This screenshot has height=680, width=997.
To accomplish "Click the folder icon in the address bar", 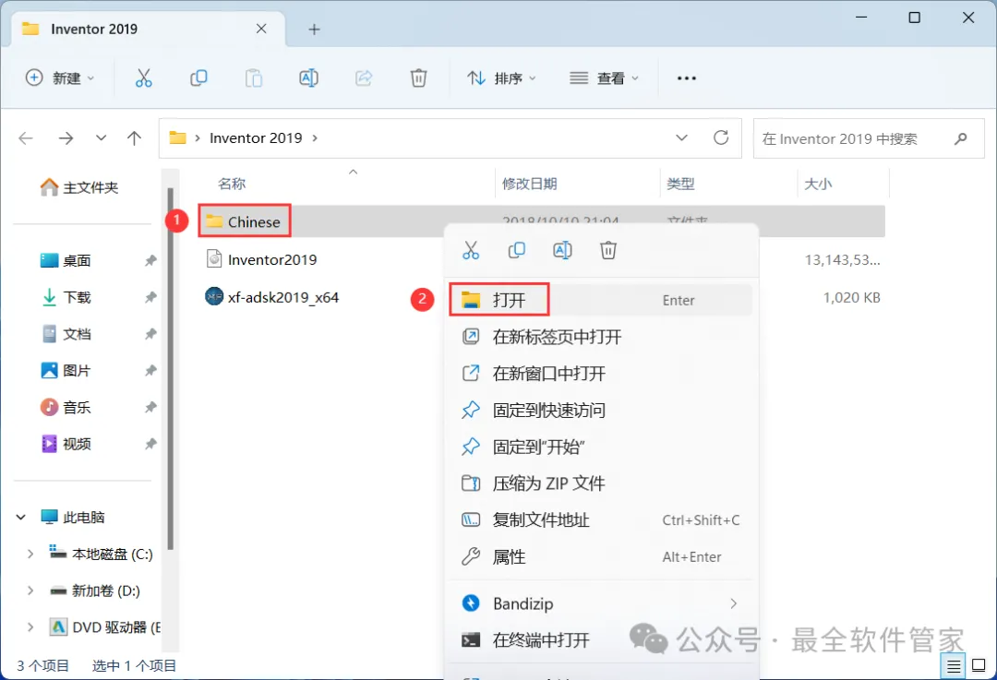I will click(177, 137).
